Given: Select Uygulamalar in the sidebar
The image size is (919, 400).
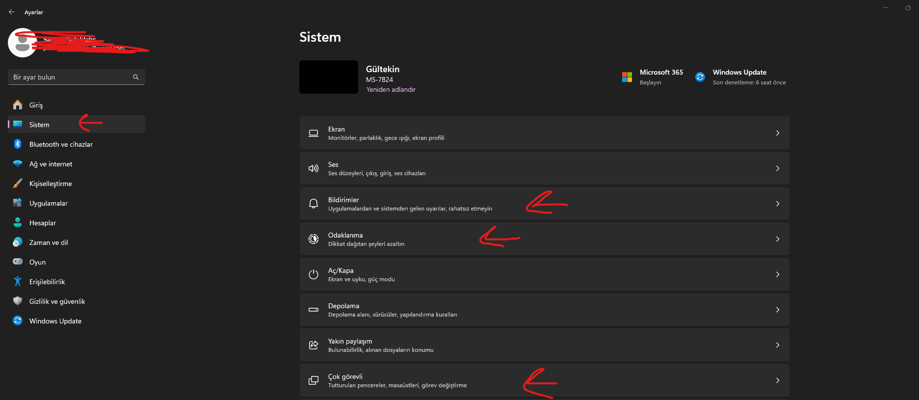Looking at the screenshot, I should (x=49, y=203).
